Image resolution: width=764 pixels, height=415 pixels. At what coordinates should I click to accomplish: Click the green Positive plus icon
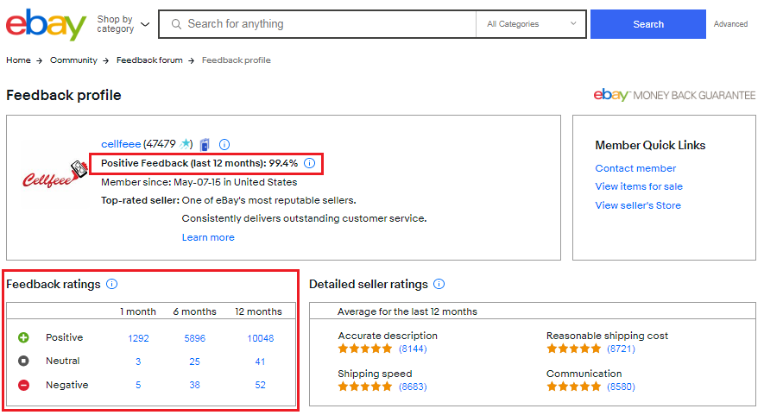[x=23, y=337]
